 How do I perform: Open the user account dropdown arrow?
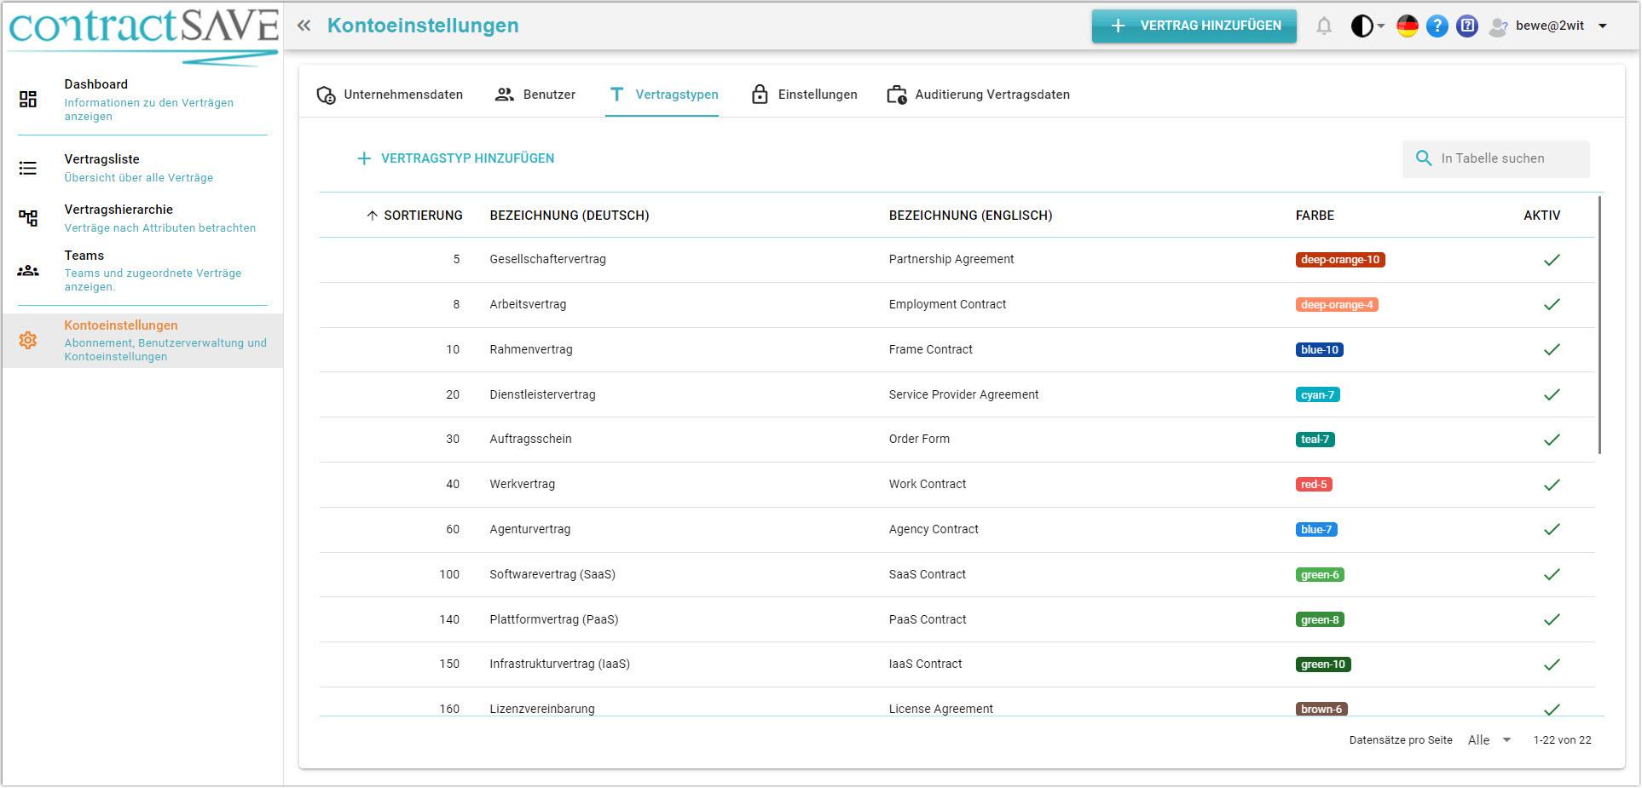pos(1603,26)
